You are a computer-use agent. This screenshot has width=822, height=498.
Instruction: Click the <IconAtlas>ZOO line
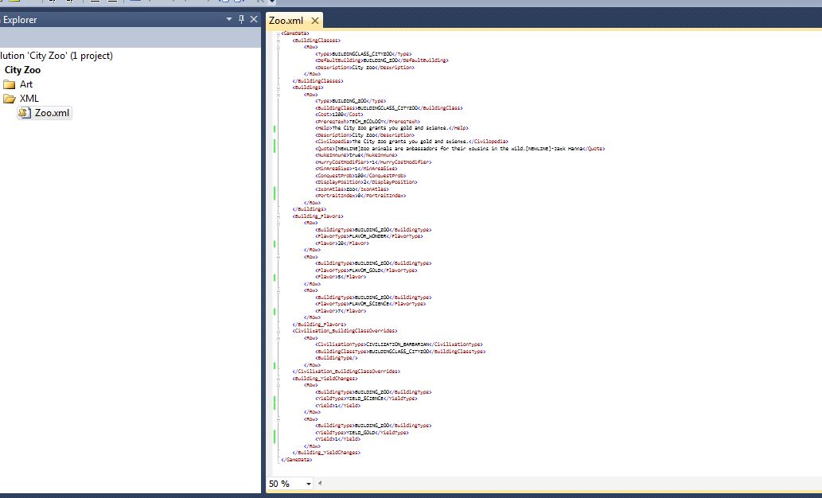(x=352, y=189)
